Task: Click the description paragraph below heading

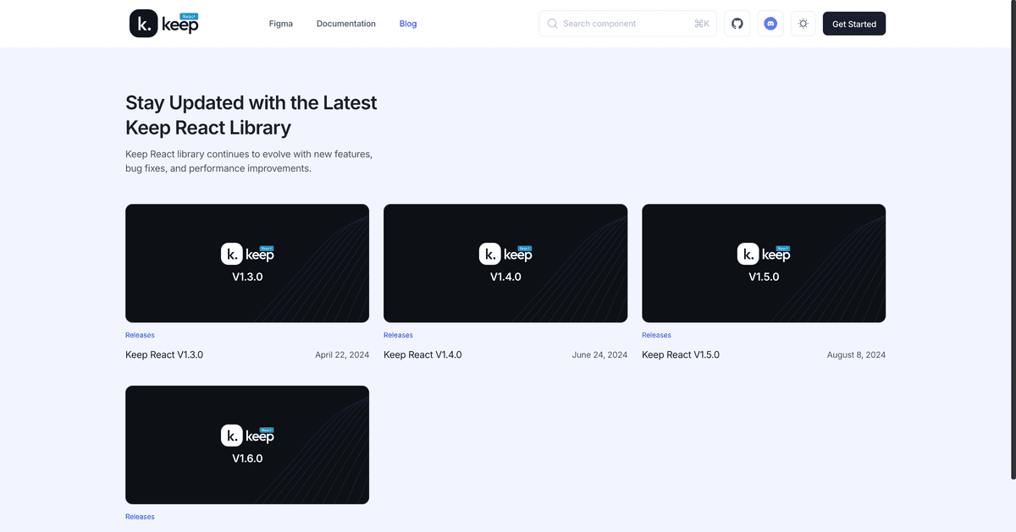Action: coord(249,162)
